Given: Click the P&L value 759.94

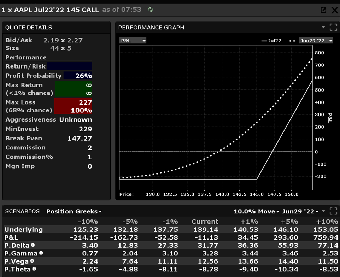Looking at the screenshot, I should (x=326, y=237).
